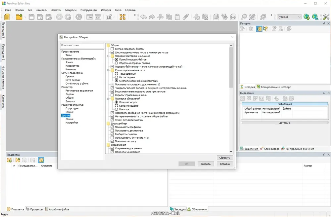Open the Инструменты menu
The image size is (331, 217).
pos(89,10)
